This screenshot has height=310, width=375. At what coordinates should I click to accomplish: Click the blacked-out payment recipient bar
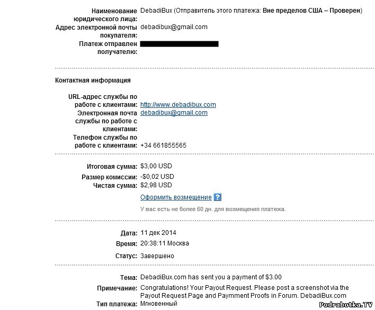[179, 44]
